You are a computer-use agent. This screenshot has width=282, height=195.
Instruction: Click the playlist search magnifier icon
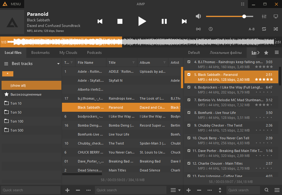pos(267,190)
